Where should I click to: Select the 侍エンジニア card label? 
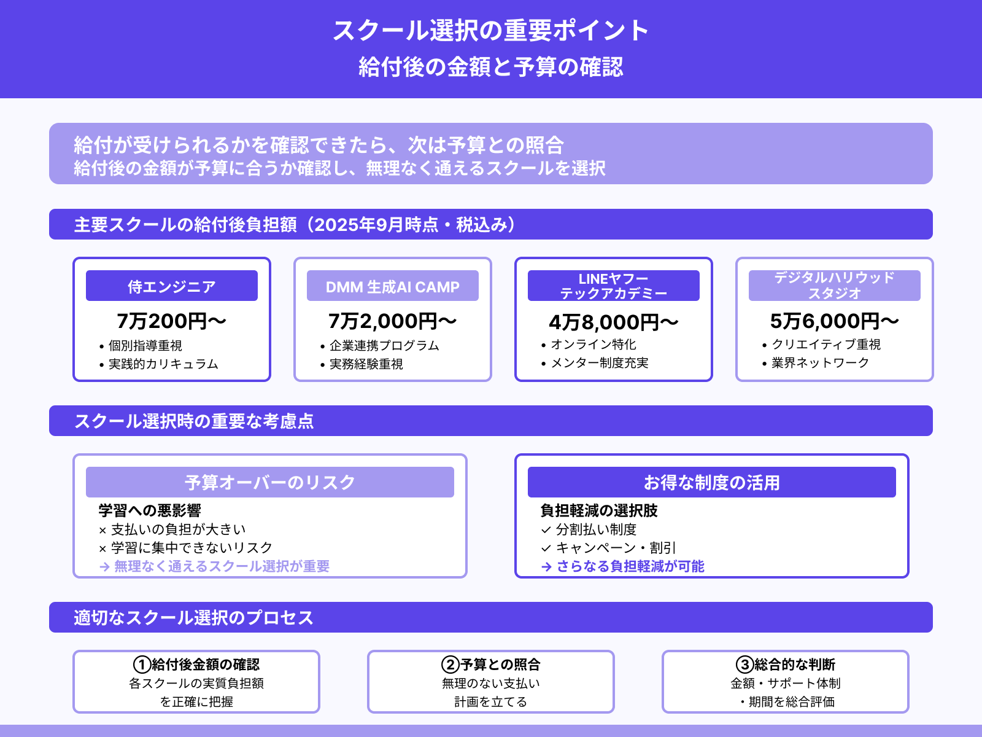click(x=172, y=286)
